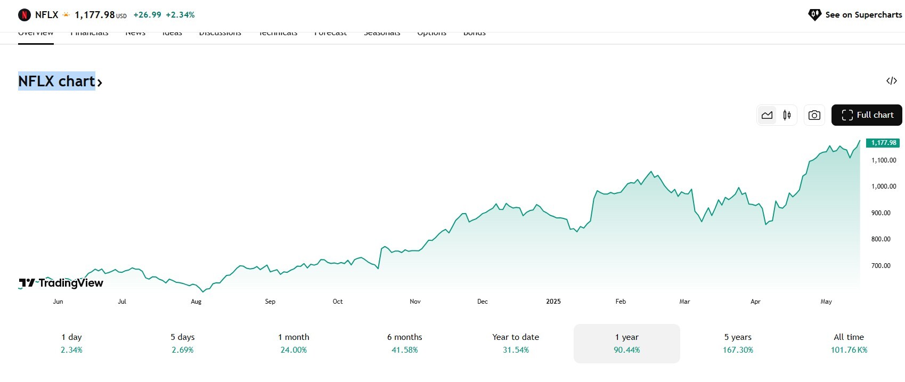905x382 pixels.
Task: Switch to candlestick chart style
Action: click(787, 115)
